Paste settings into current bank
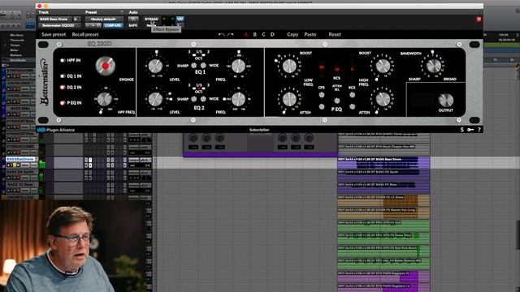The height and width of the screenshot is (292, 520). (x=310, y=34)
